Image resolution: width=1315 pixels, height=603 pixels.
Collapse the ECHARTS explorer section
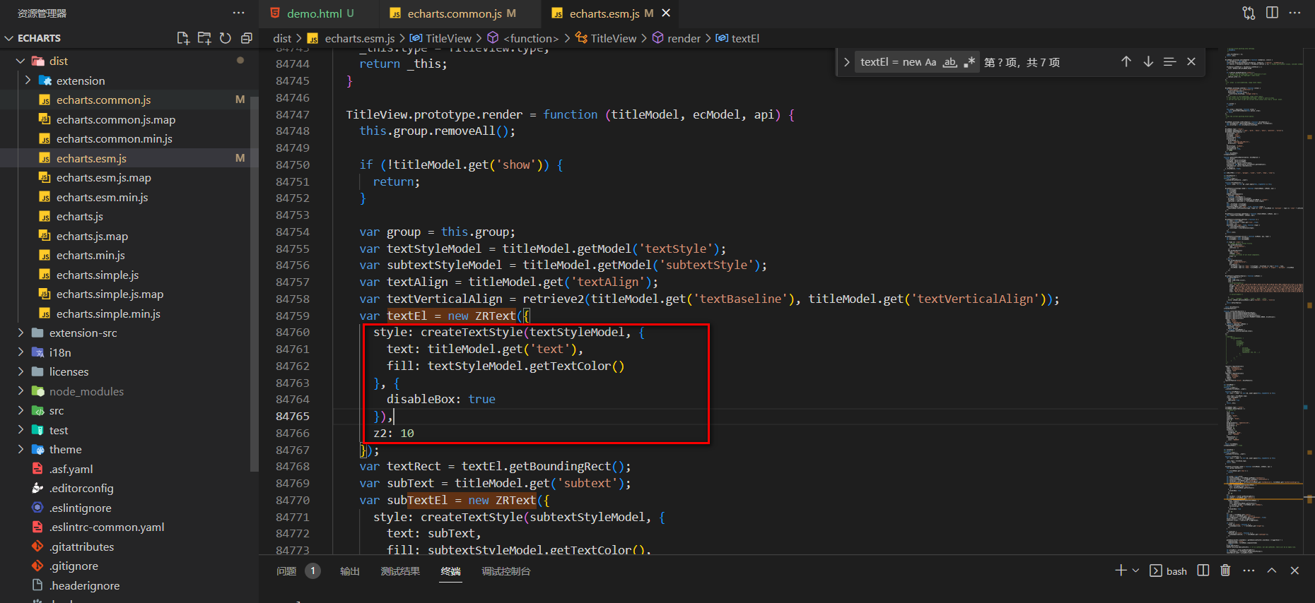tap(9, 38)
